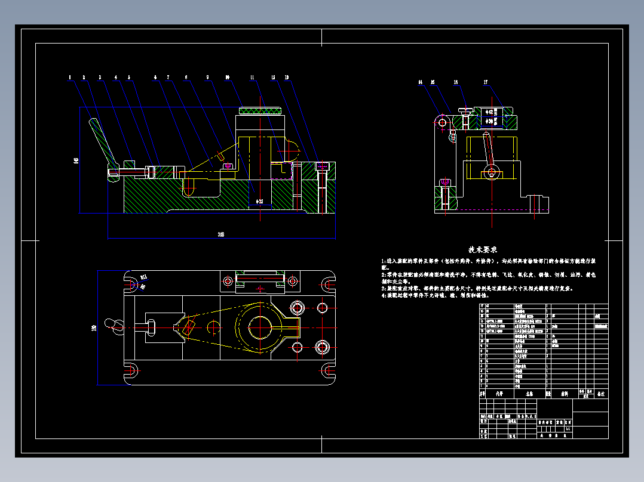644x482 pixels.
Task: Click part balloon number 8
Action: point(186,77)
